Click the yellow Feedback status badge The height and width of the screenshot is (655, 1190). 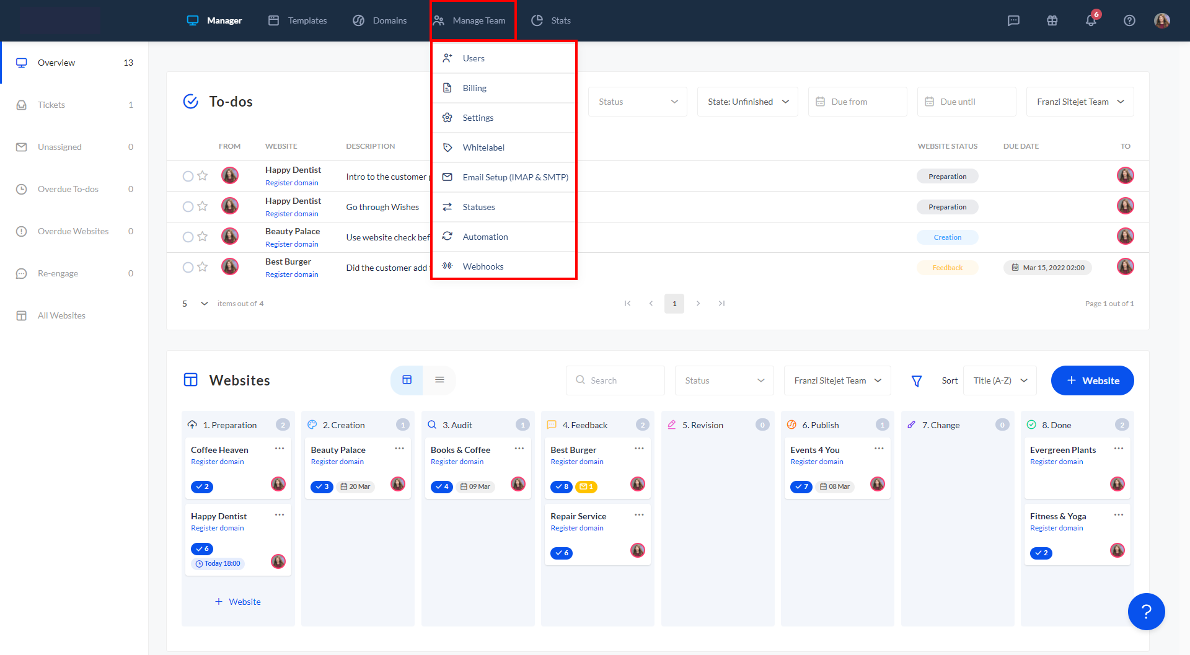[947, 268]
